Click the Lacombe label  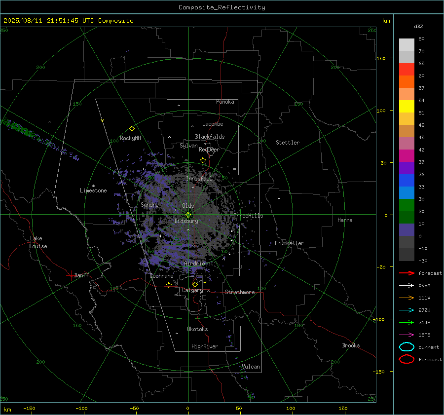tap(213, 124)
